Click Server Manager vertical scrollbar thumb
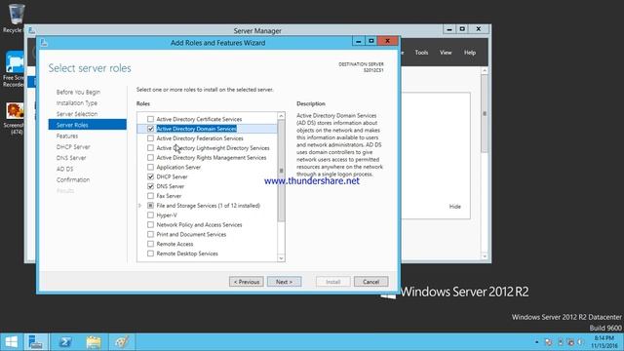The image size is (624, 351). tap(485, 113)
